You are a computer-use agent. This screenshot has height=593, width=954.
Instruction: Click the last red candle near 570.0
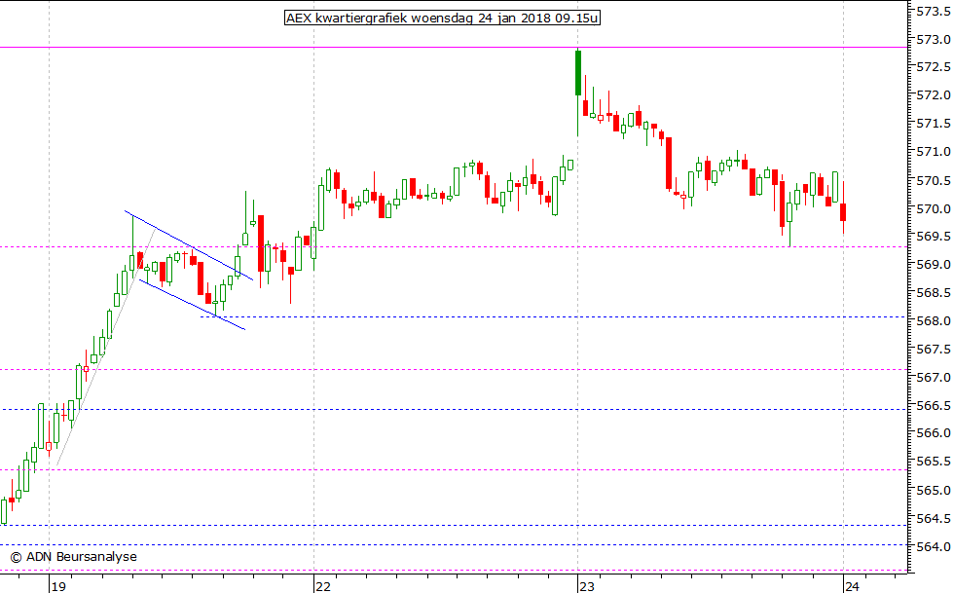pyautogui.click(x=843, y=212)
